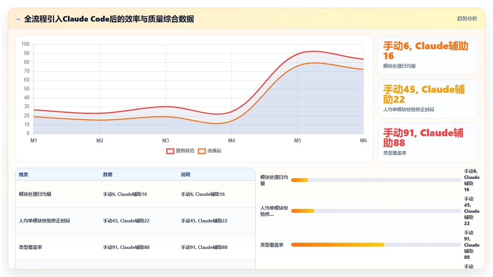493x277 pixels.
Task: Click the 0 value on the chart's vertical axis
Action: [28, 133]
